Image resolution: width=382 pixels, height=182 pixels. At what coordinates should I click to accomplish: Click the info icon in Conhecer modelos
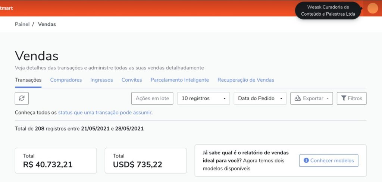pyautogui.click(x=306, y=161)
